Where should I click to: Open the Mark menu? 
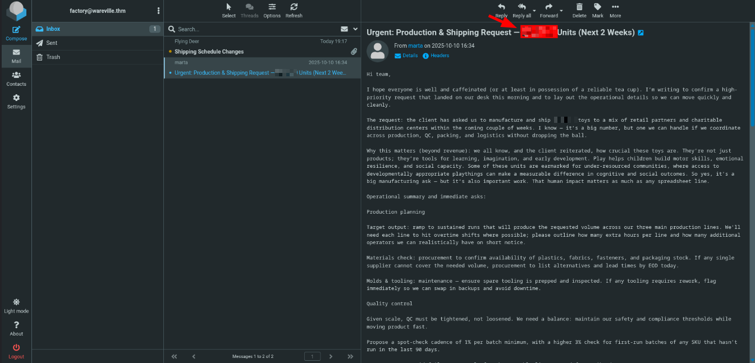pos(597,11)
